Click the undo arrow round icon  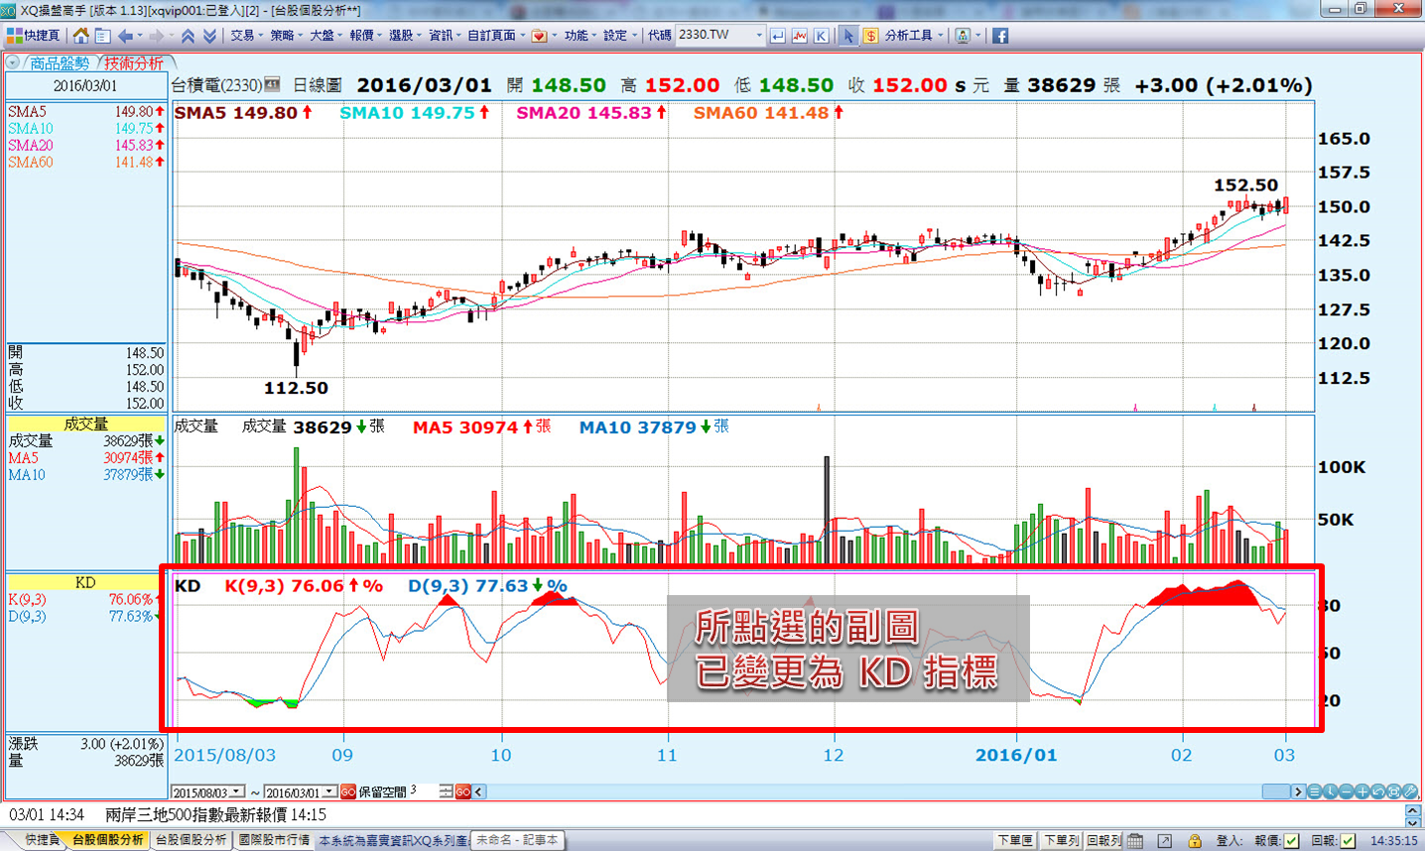tap(1378, 791)
